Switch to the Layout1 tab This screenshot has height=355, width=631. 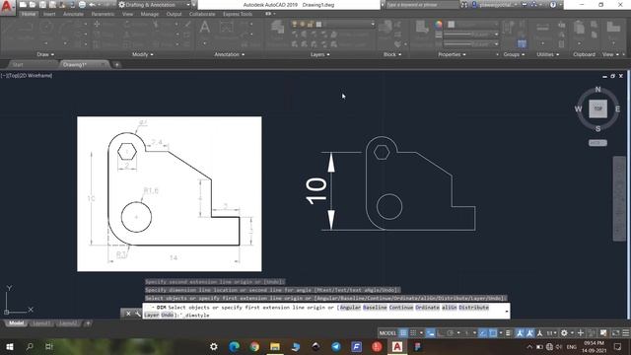41,323
